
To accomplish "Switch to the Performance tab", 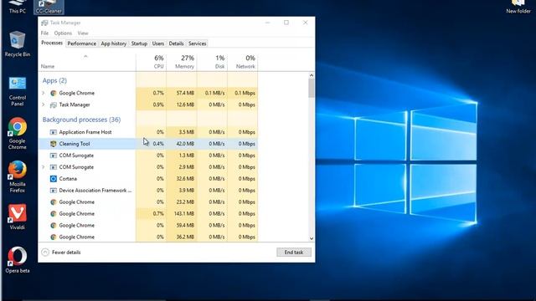I will [82, 43].
